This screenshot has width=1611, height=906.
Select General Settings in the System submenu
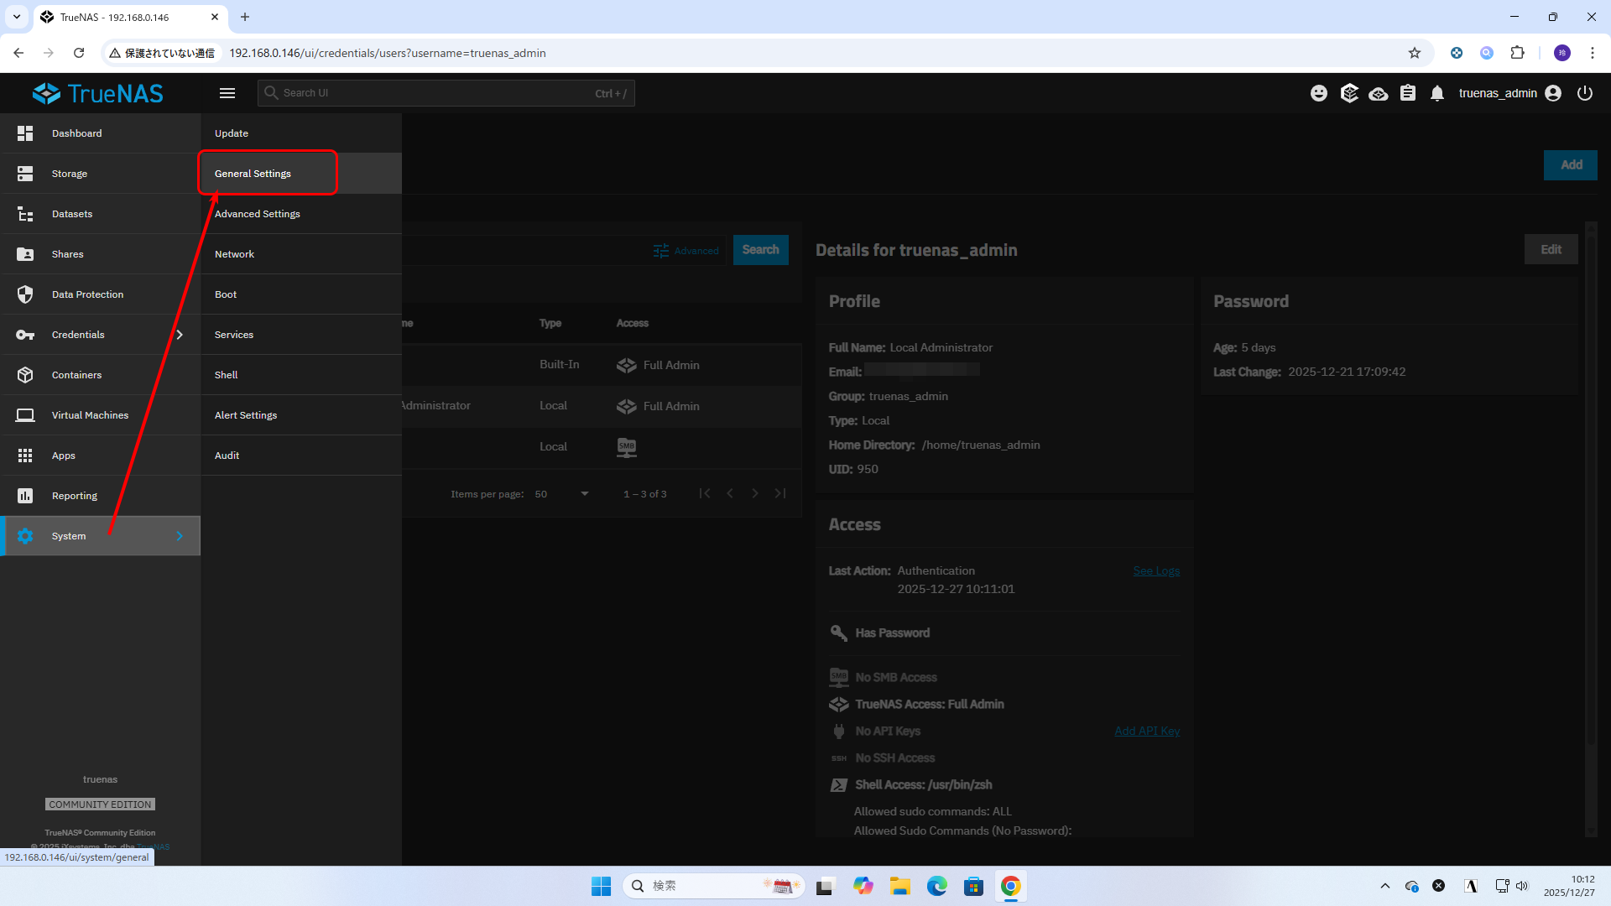click(253, 174)
